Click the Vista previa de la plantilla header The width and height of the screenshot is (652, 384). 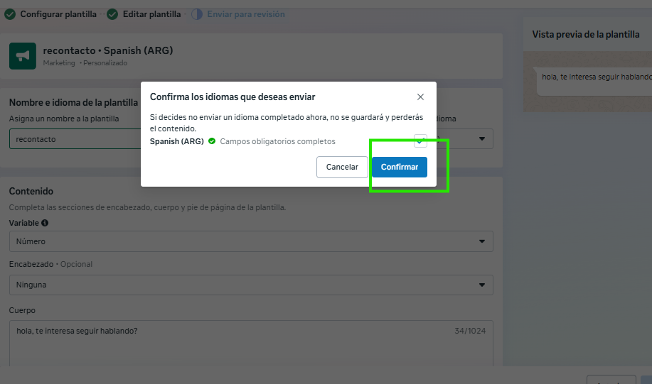click(587, 35)
